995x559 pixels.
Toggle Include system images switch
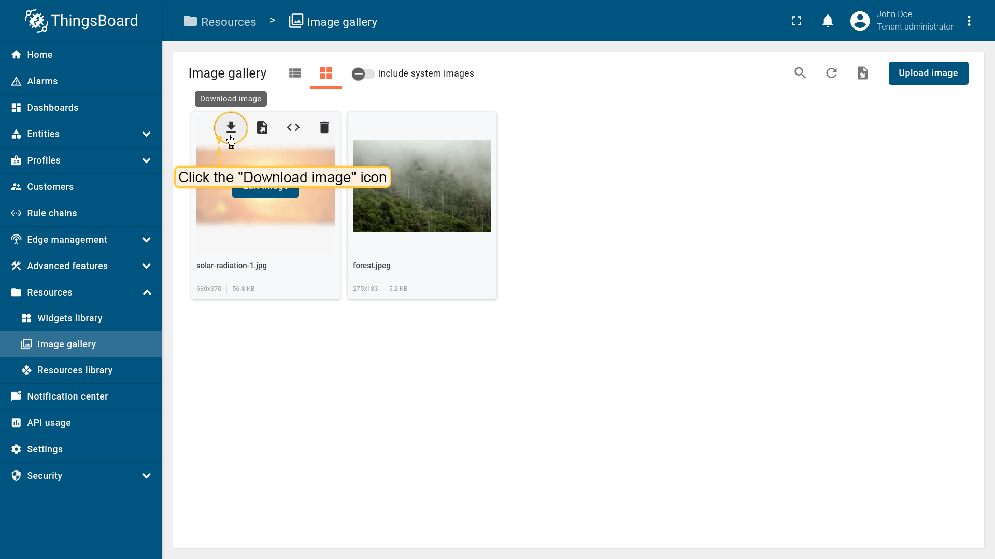coord(363,73)
